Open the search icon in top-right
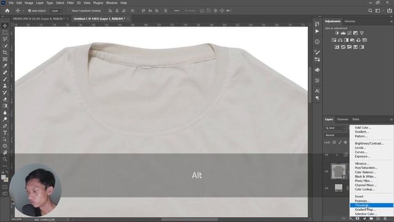The height and width of the screenshot is (222, 394). click(370, 10)
